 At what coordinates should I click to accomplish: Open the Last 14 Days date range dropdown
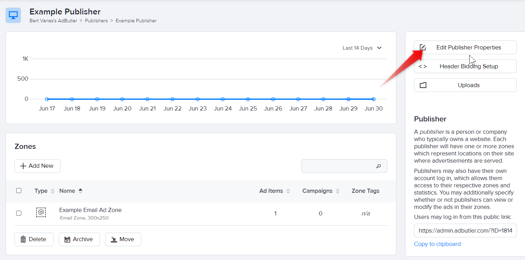tap(362, 48)
